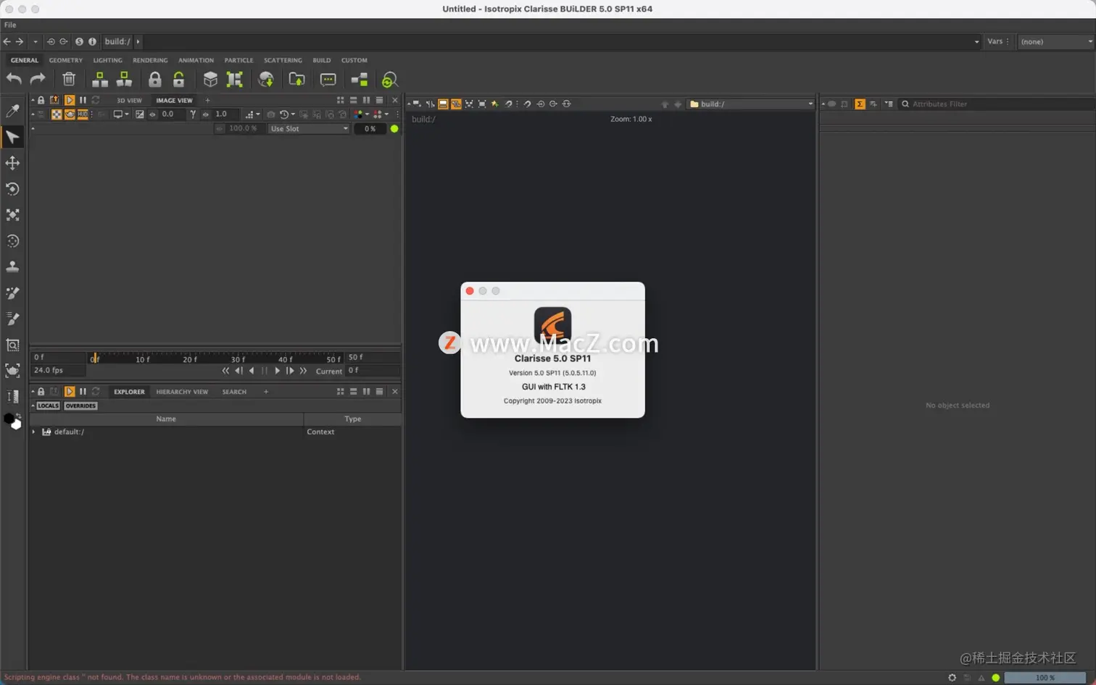
Task: Switch to the SEARCH tab
Action: [234, 392]
